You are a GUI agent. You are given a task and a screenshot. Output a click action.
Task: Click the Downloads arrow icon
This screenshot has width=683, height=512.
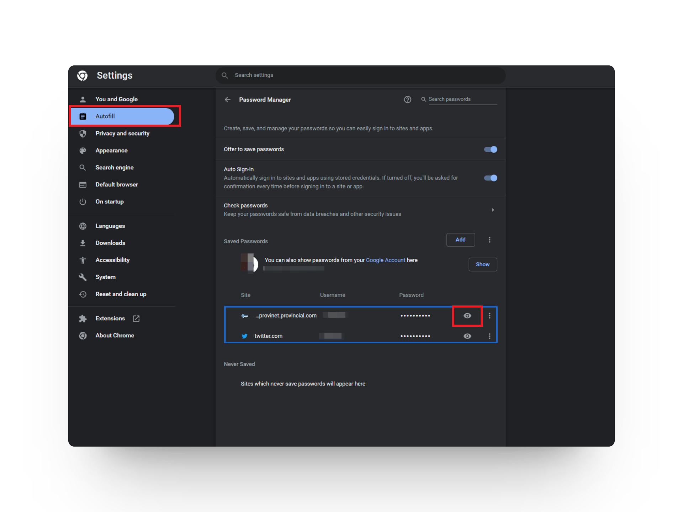point(83,243)
